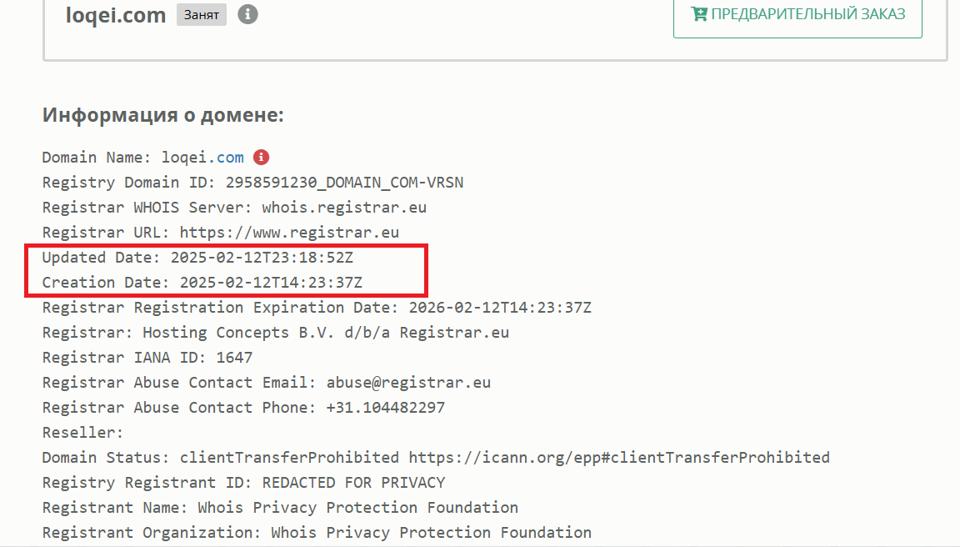Click the Registrar URL https://www.registrar.eu text
Screen dimensions: 960x547
coord(289,233)
